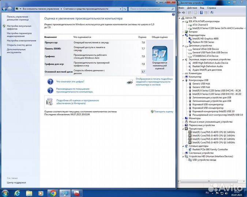Click the taskbar clock showing 05.07.2023
The image size is (247, 197).
(x=237, y=193)
